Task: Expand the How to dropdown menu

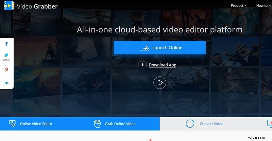Action: tap(263, 5)
